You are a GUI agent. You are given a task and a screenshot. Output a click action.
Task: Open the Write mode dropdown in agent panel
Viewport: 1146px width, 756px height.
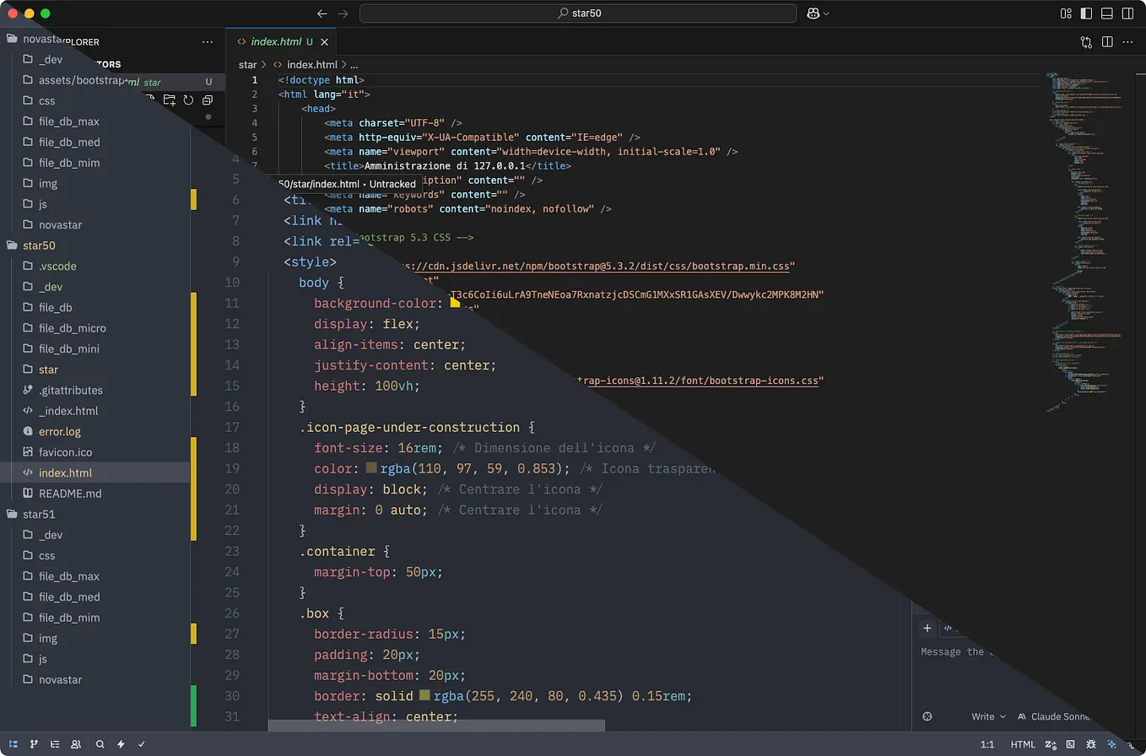pos(987,716)
